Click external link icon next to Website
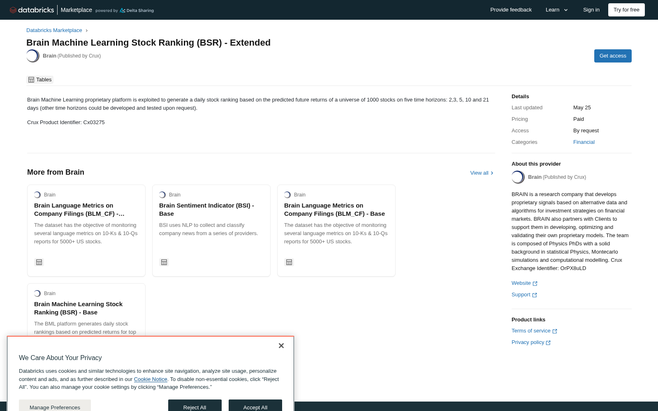Image resolution: width=658 pixels, height=411 pixels. (535, 284)
